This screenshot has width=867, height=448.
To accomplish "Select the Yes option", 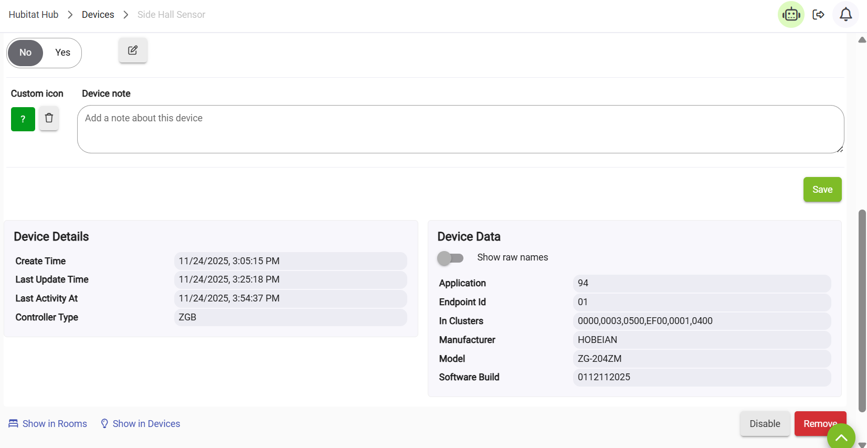I will click(x=62, y=53).
